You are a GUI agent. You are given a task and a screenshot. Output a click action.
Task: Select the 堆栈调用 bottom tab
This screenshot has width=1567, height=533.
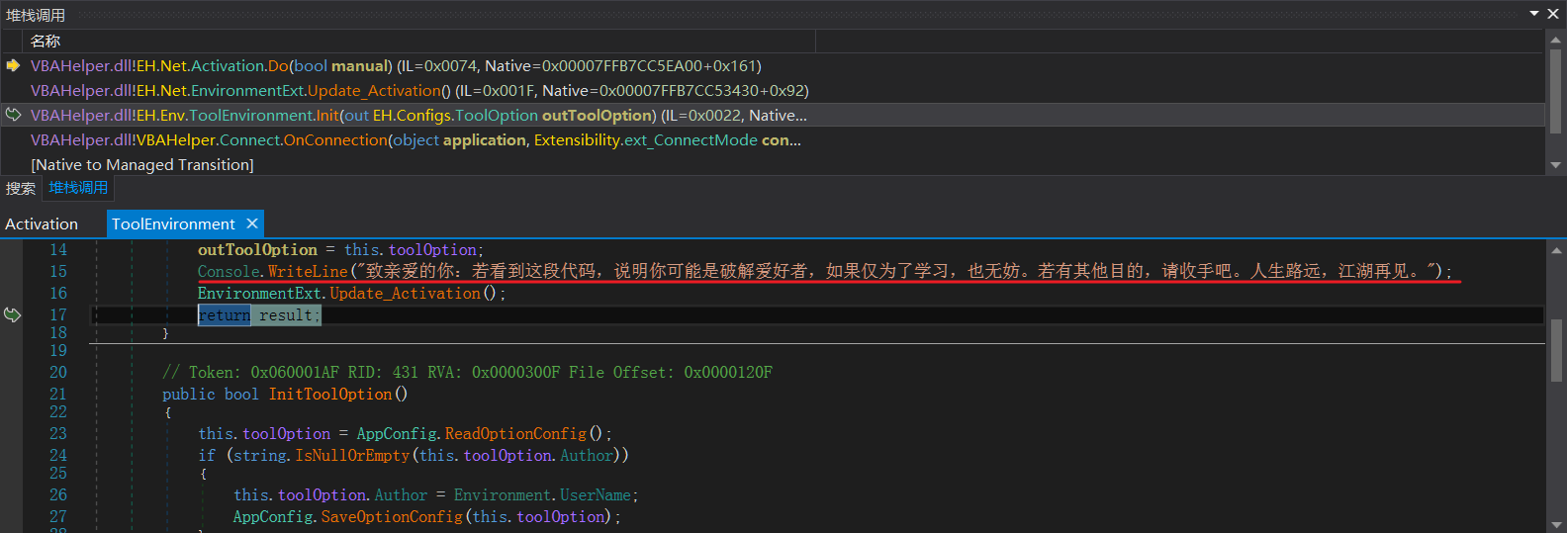point(78,188)
